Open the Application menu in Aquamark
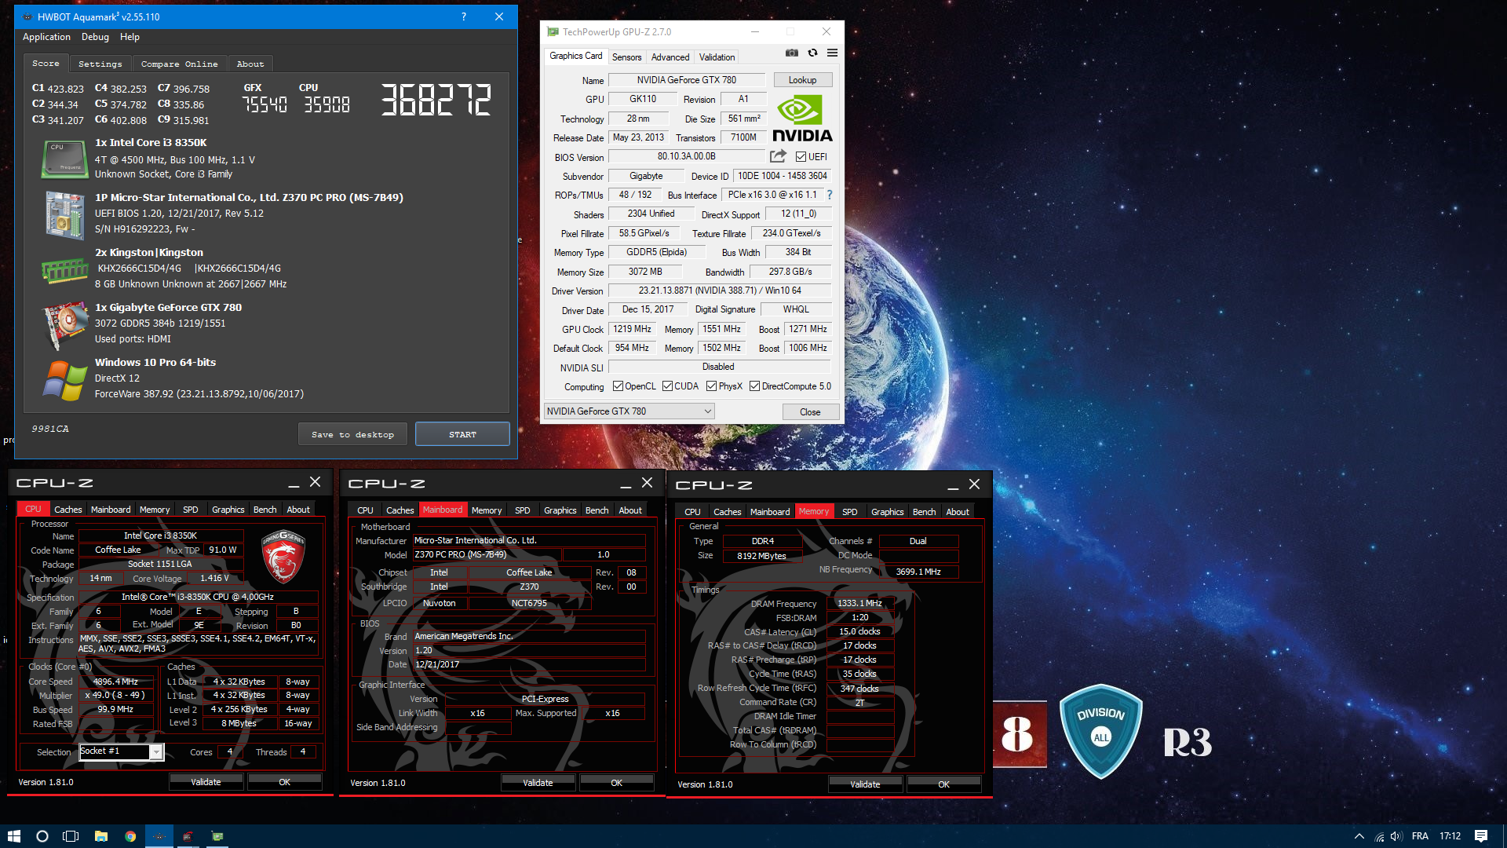 coord(46,37)
